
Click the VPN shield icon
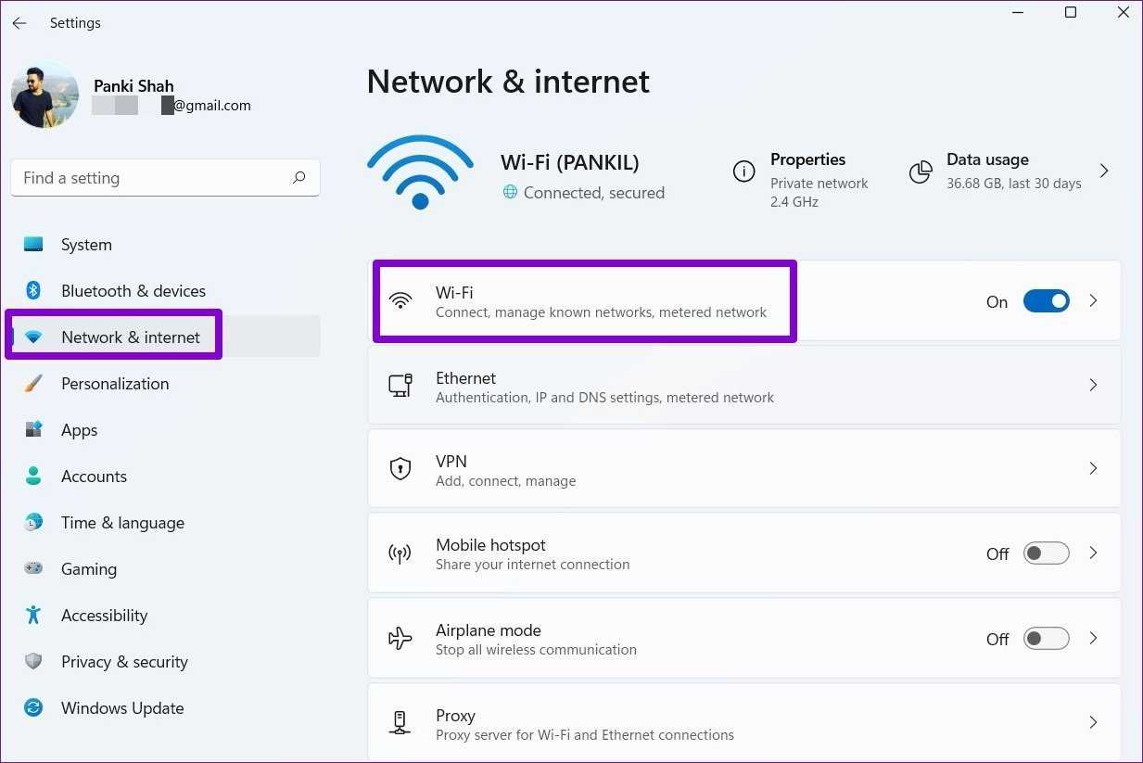(400, 469)
